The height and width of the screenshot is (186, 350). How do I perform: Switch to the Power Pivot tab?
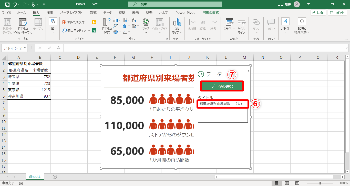click(185, 13)
